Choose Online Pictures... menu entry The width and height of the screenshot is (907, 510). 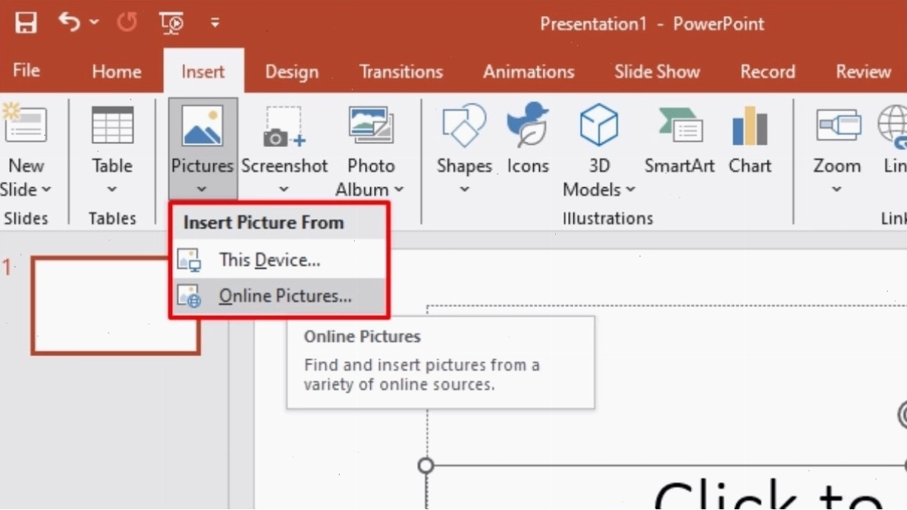(x=279, y=296)
